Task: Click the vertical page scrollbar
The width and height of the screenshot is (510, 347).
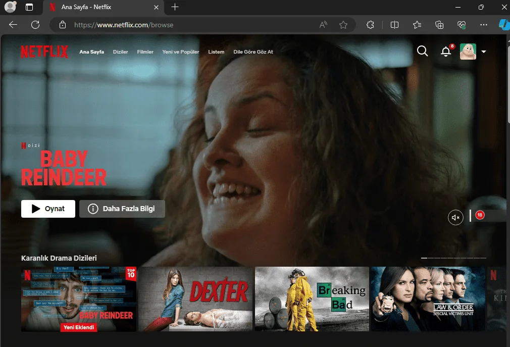Action: [x=508, y=84]
